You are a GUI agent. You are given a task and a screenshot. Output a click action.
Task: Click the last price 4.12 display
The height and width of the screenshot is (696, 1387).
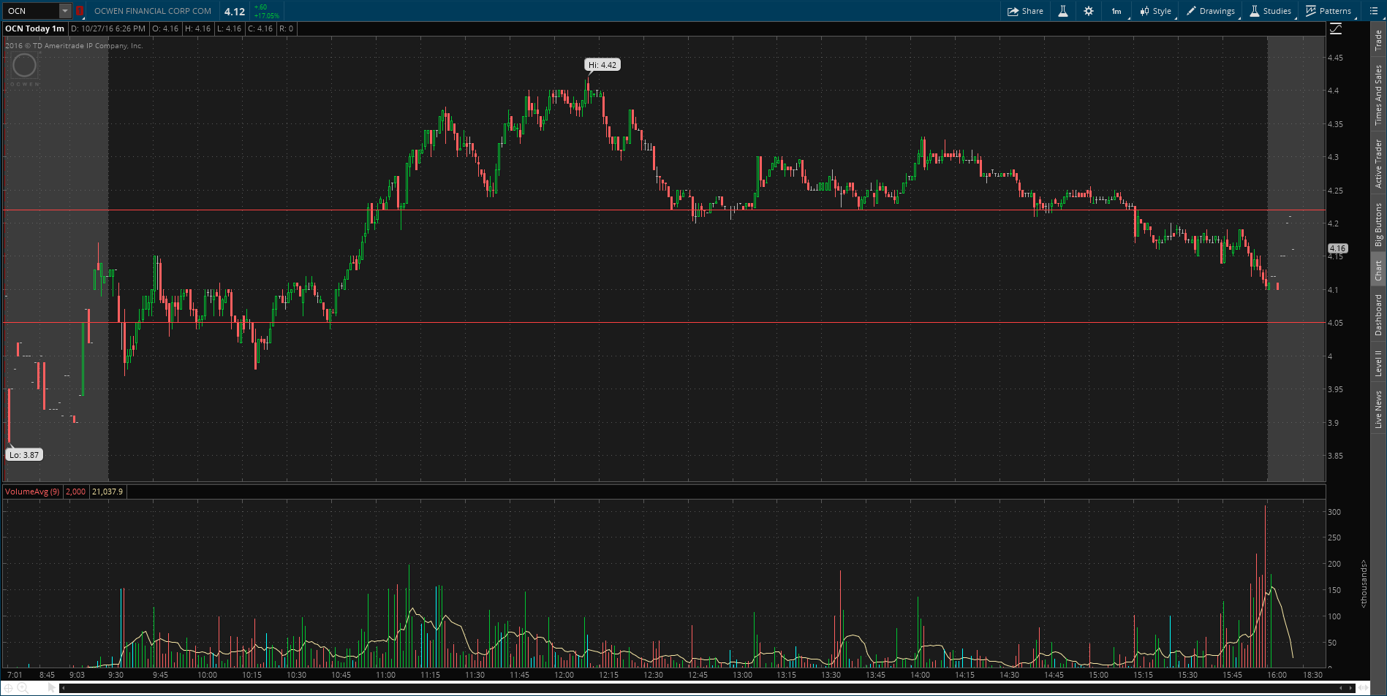click(x=235, y=11)
